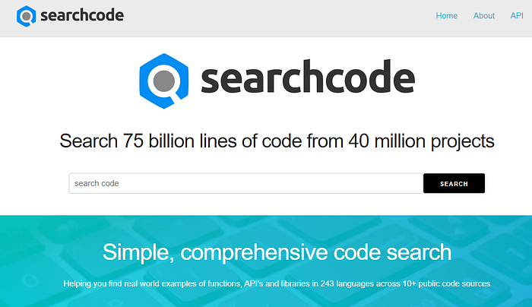Screen dimensions: 532x307
Task: Click the large "searchcode" wordmark text
Action: pyautogui.click(x=308, y=77)
